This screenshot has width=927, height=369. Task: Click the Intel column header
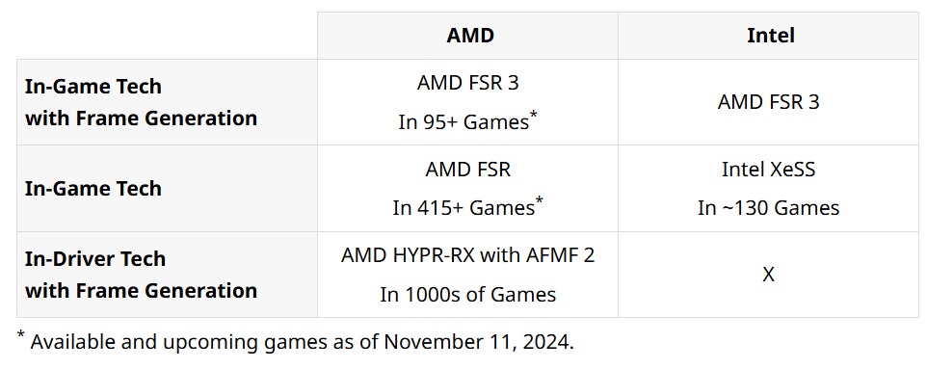click(770, 36)
